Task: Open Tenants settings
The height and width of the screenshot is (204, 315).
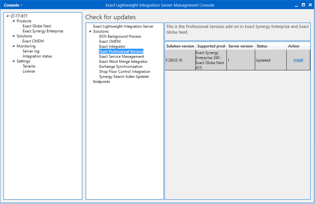Action: click(x=29, y=66)
